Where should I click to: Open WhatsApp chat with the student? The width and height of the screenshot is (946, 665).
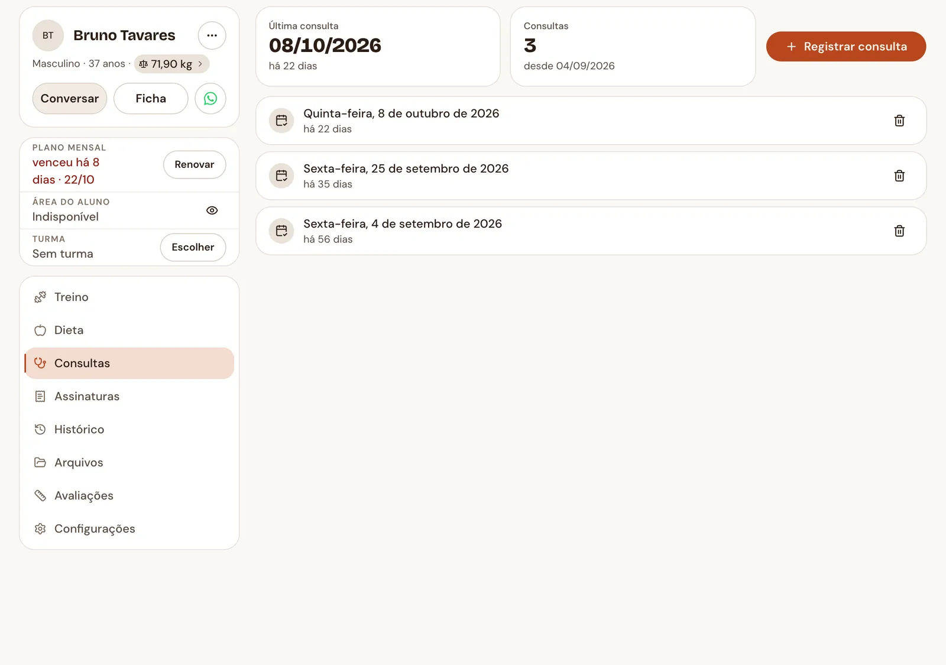point(210,99)
